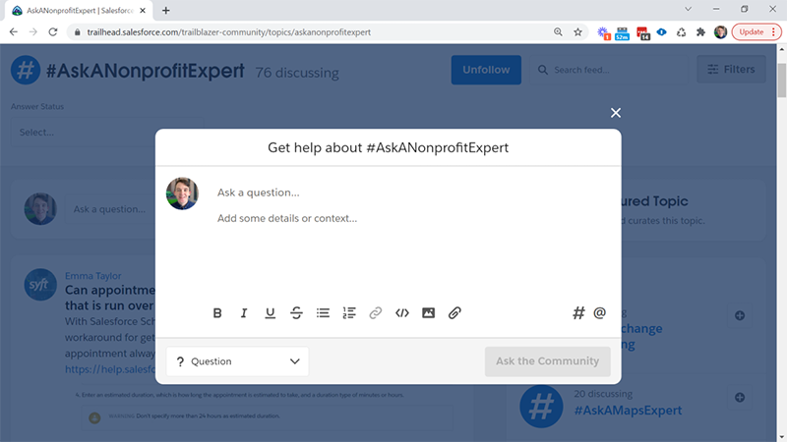Attach a file with the paperclip icon

click(x=454, y=312)
